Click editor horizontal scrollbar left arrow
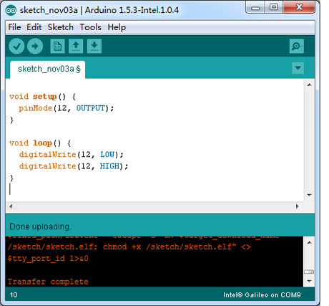This screenshot has width=329, height=306. tap(11, 206)
